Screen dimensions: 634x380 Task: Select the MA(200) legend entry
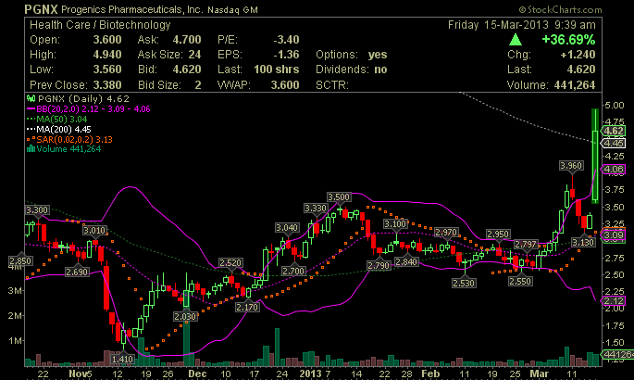(62, 129)
